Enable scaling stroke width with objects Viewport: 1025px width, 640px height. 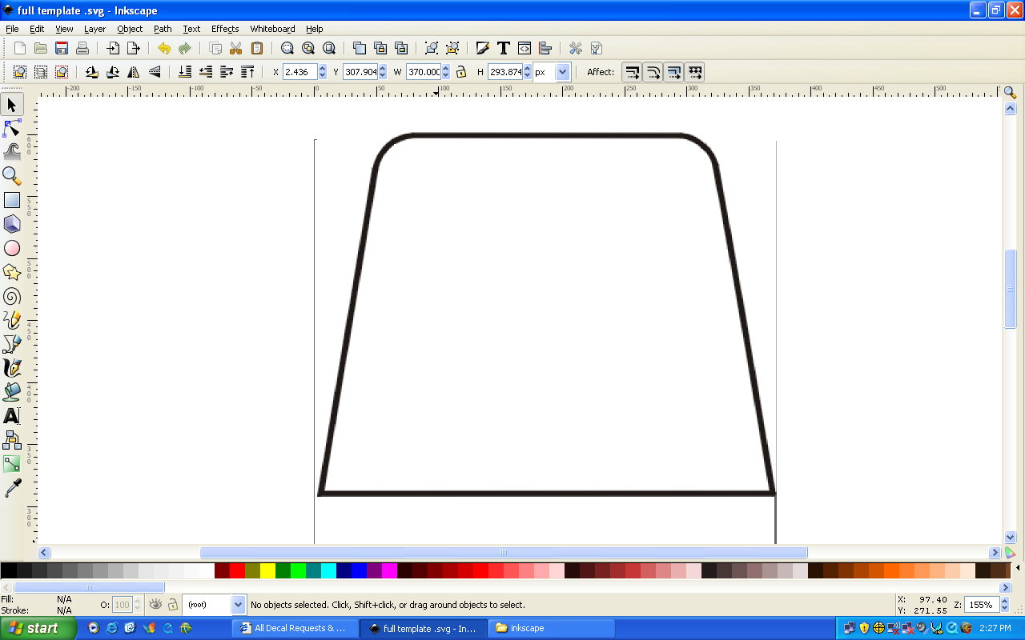click(x=632, y=71)
